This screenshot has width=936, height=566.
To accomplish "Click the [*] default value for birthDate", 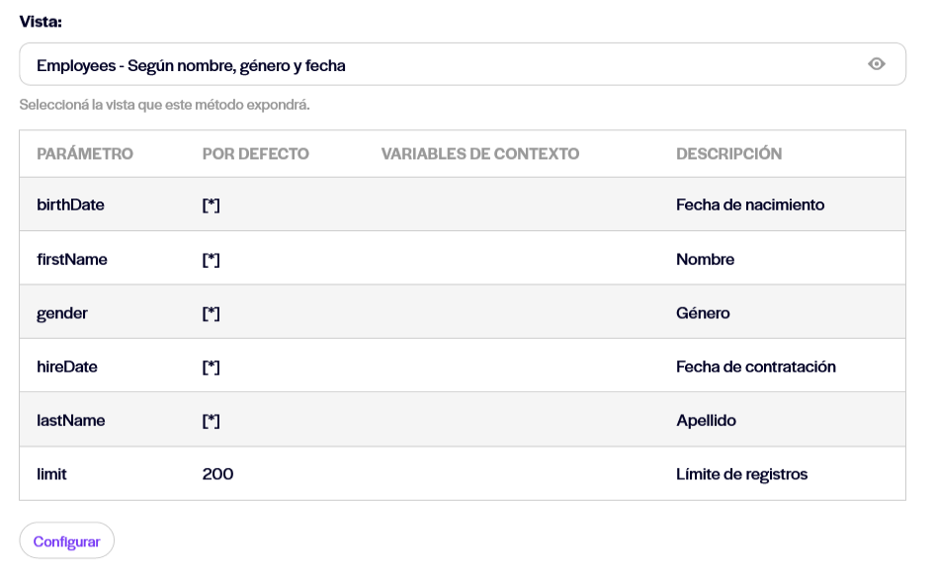I will (211, 204).
